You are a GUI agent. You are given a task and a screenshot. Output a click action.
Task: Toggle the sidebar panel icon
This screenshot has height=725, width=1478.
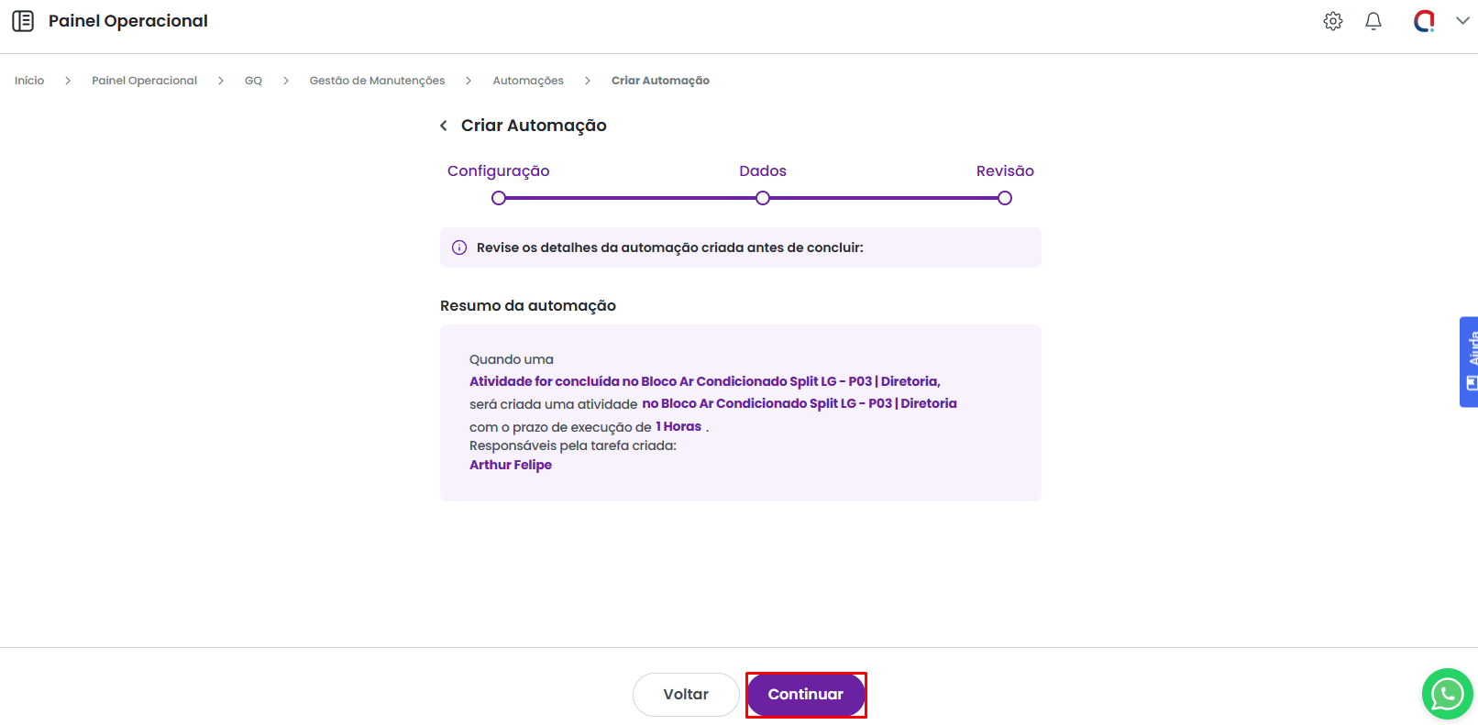(23, 21)
